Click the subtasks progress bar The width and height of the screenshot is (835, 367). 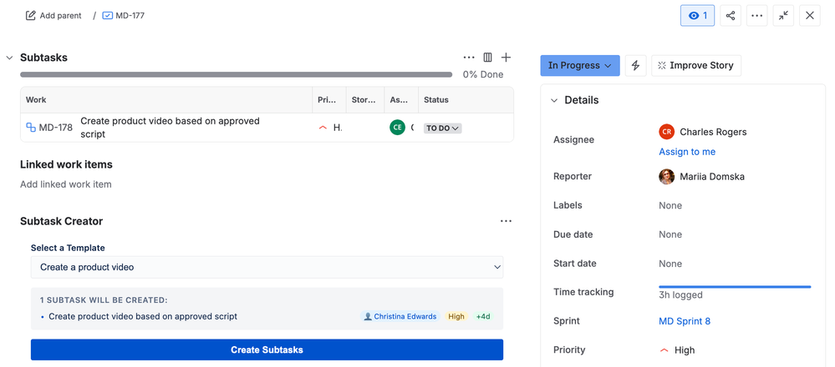236,74
